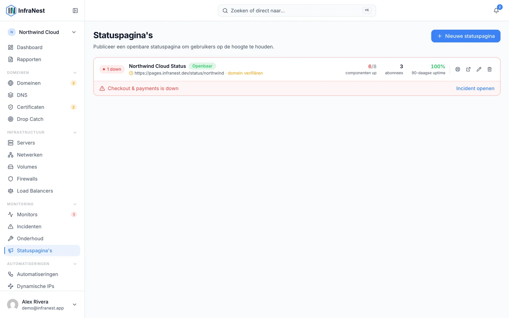The image size is (509, 318).
Task: Collapse the INFRASTRUCTUUR section
Action: (x=75, y=132)
